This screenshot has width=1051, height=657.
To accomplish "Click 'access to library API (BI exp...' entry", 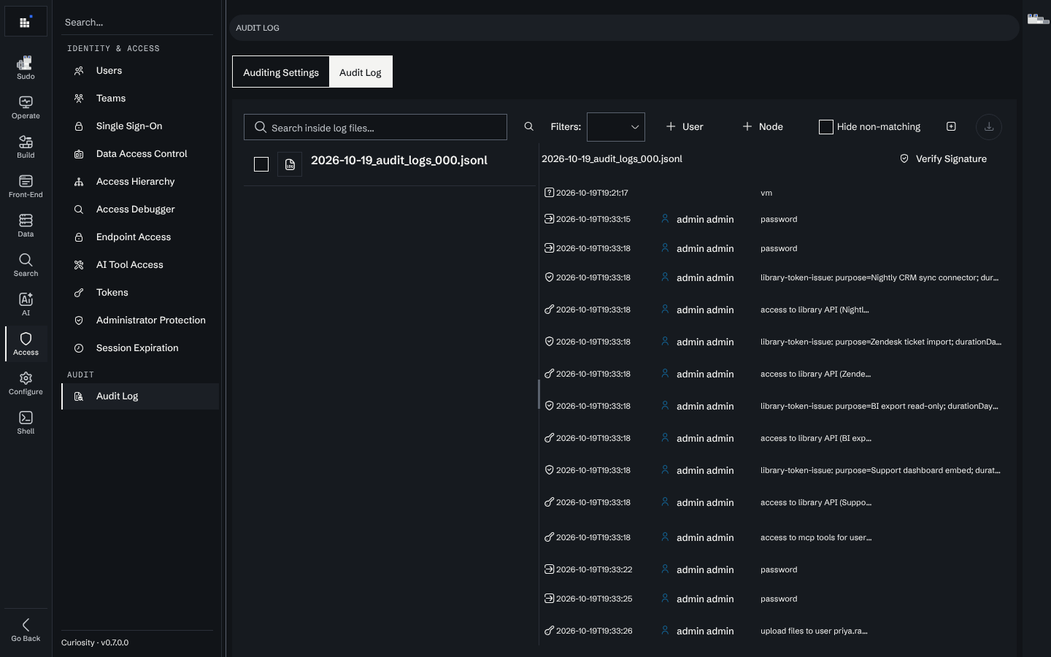I will (816, 438).
